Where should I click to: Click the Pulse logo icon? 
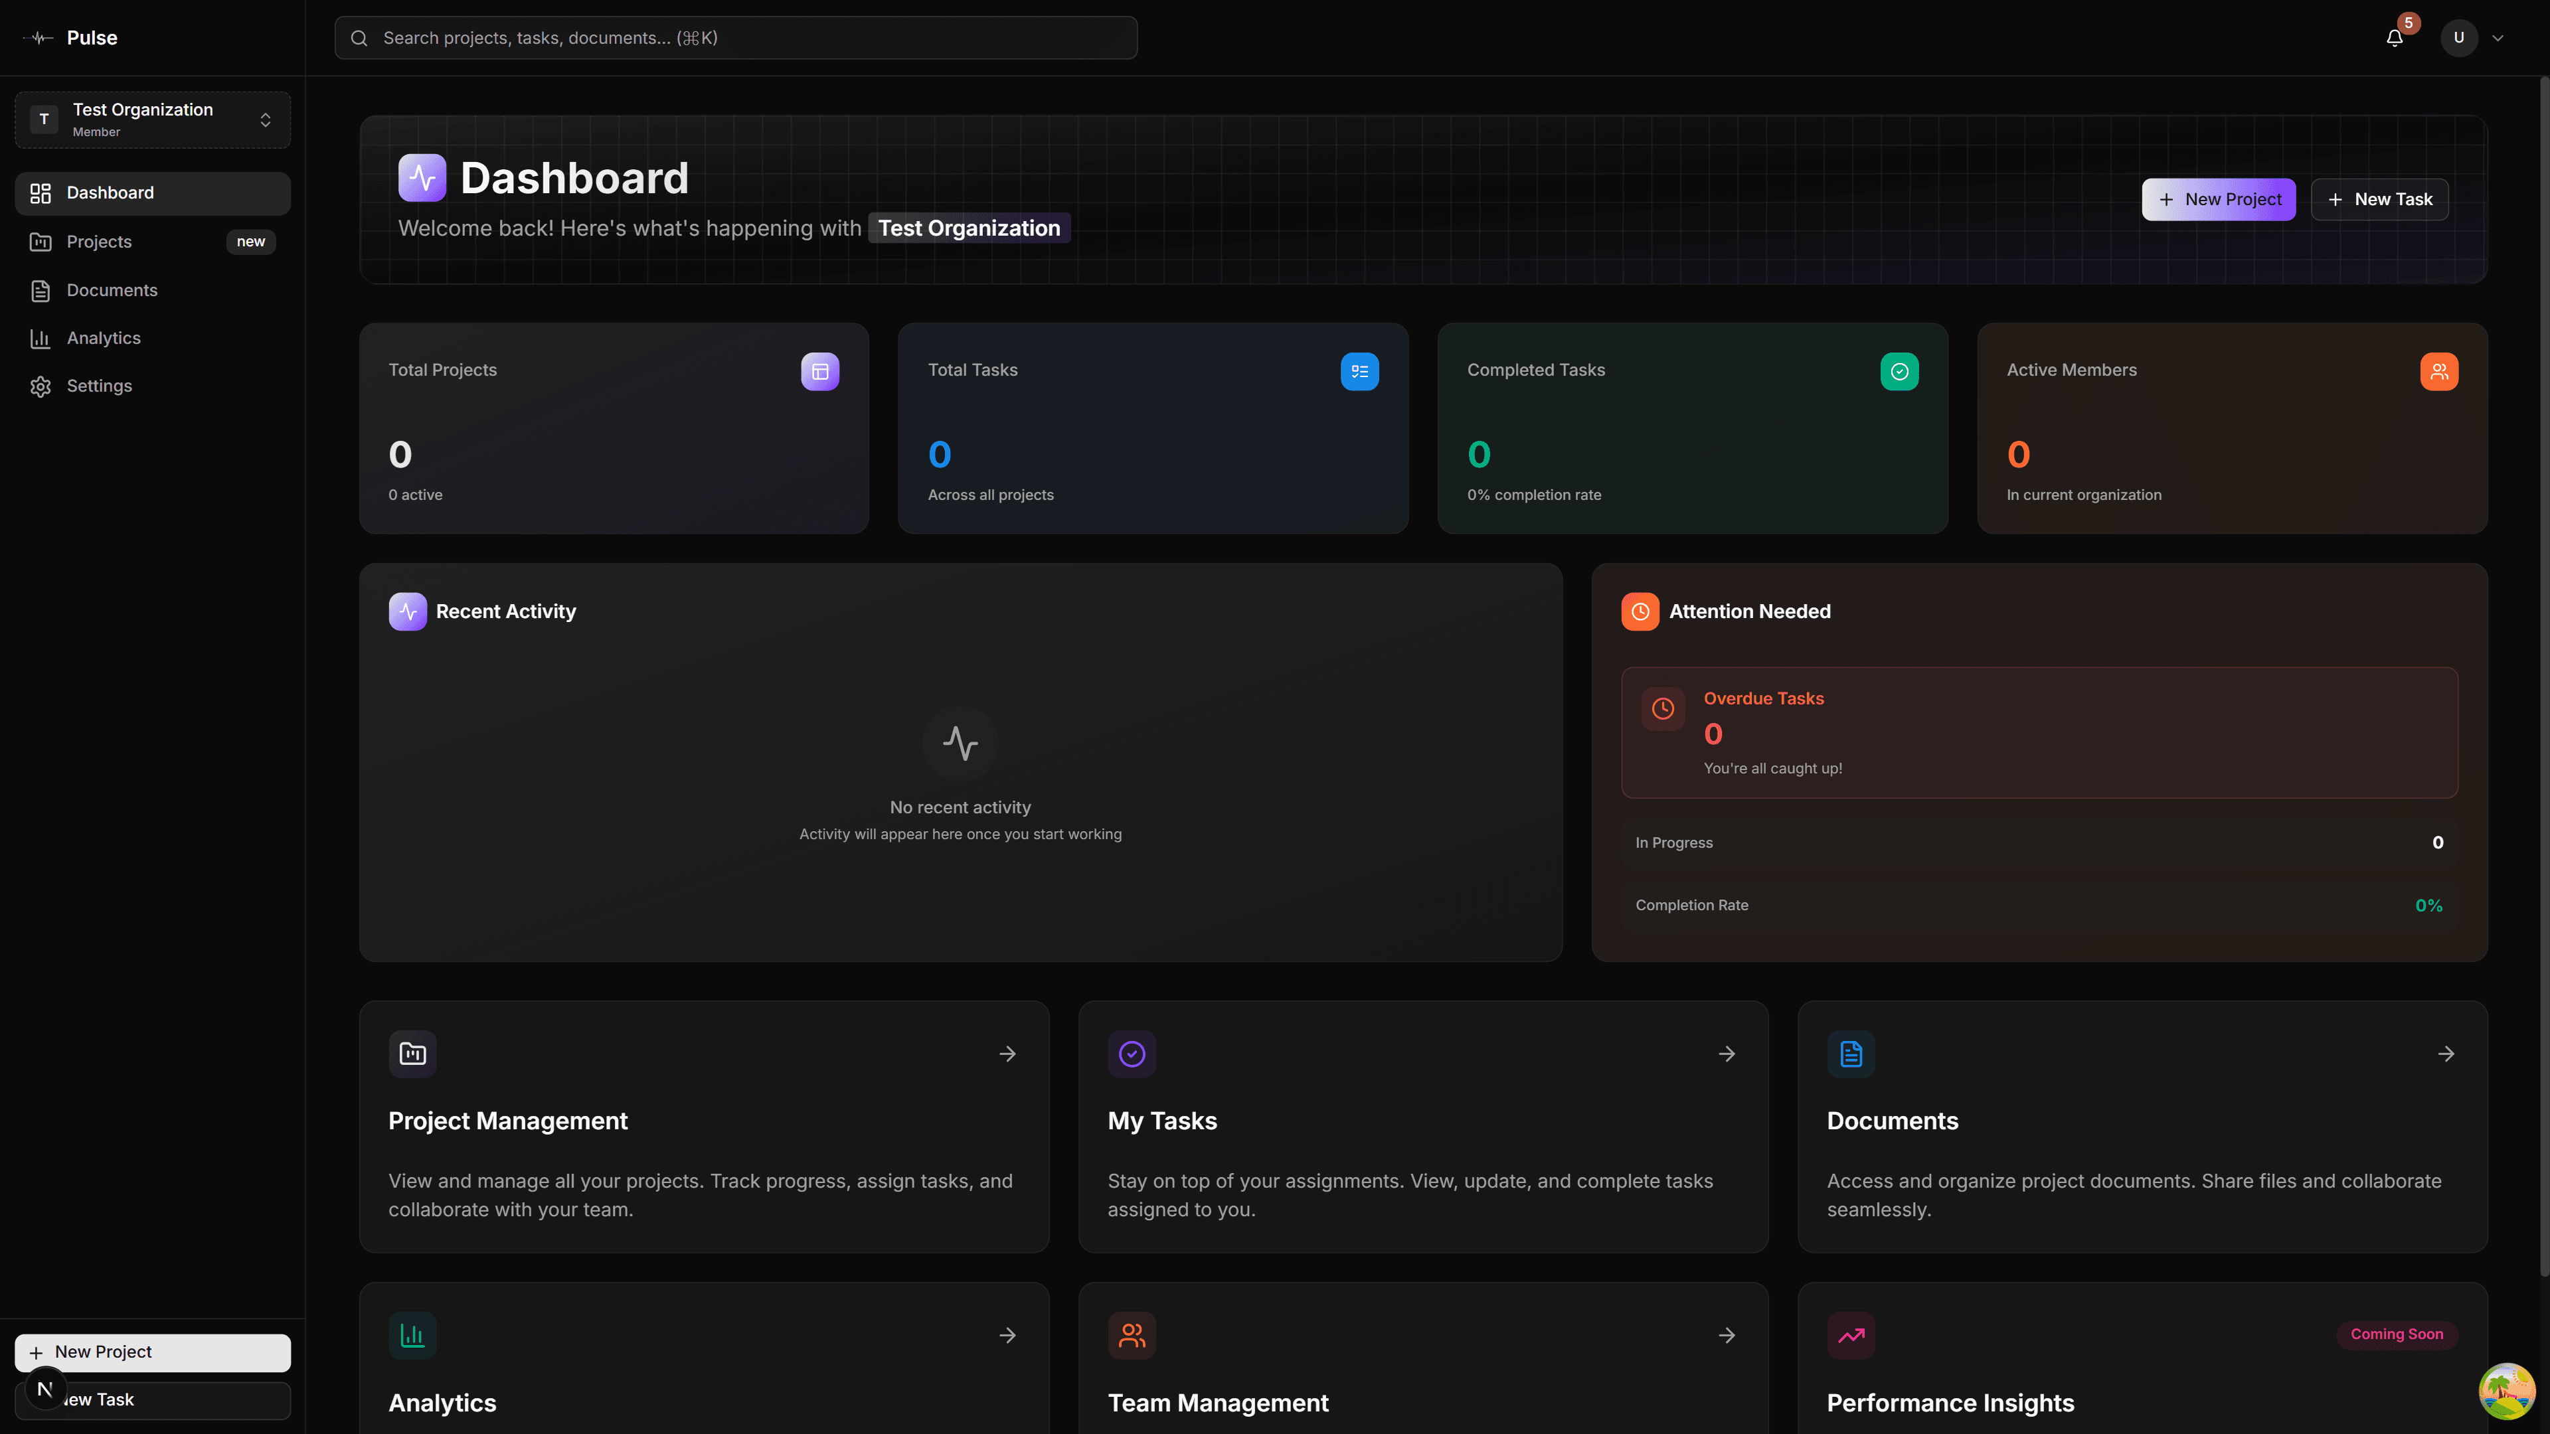40,38
